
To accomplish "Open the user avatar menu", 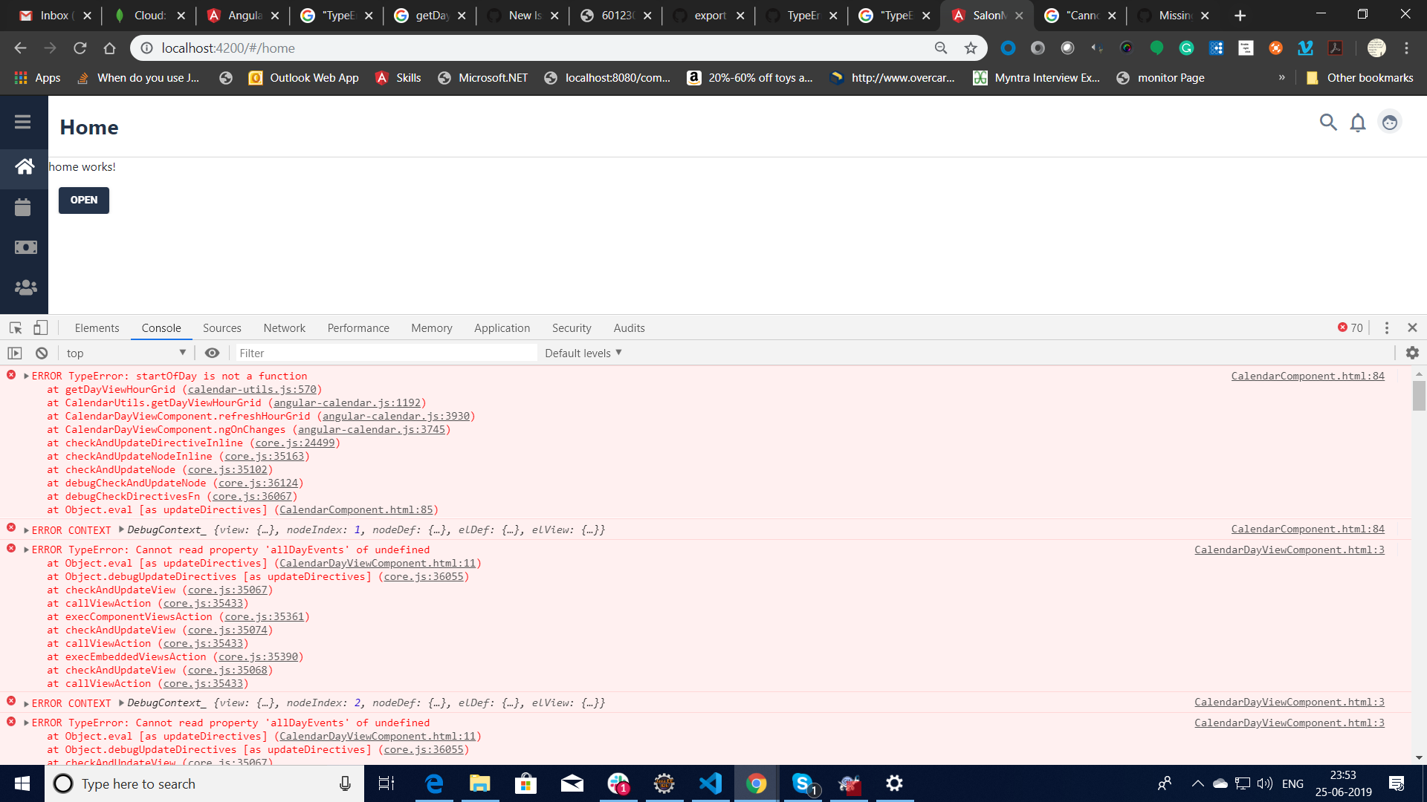I will pos(1390,123).
